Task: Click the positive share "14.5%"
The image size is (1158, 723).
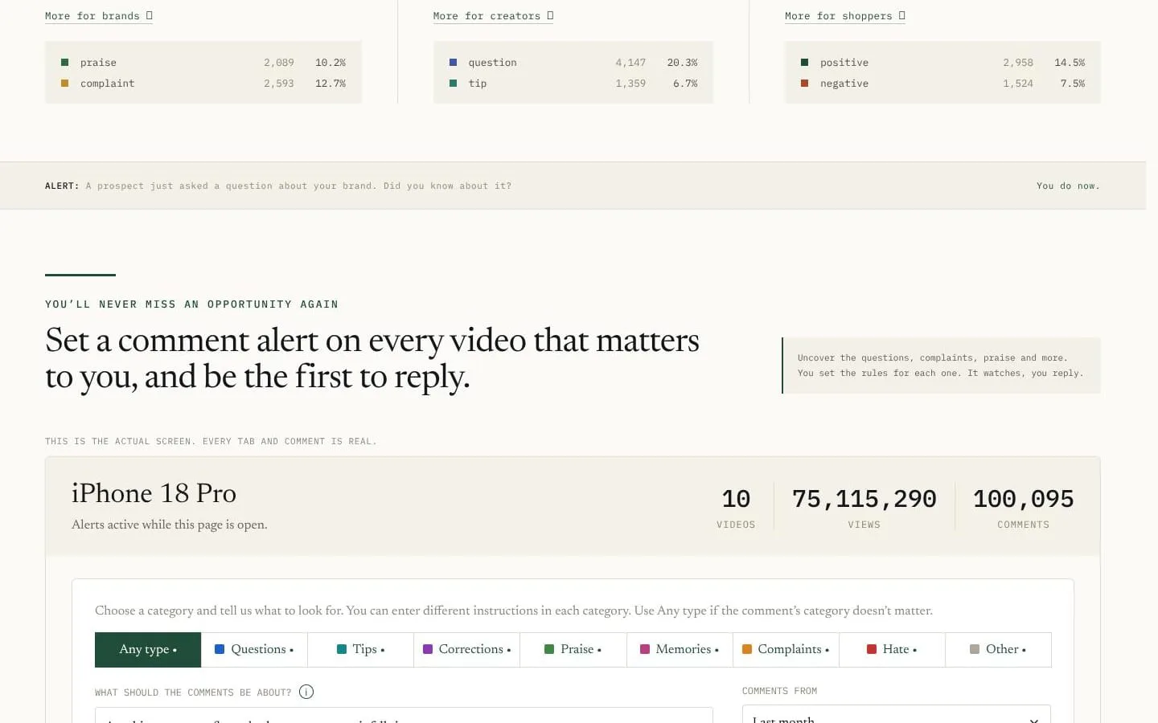Action: 1070,63
